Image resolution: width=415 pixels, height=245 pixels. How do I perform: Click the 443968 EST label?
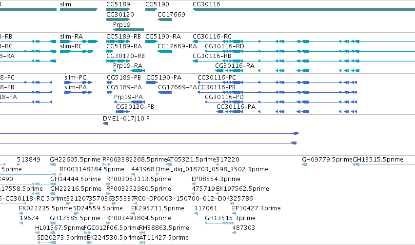pos(143,169)
